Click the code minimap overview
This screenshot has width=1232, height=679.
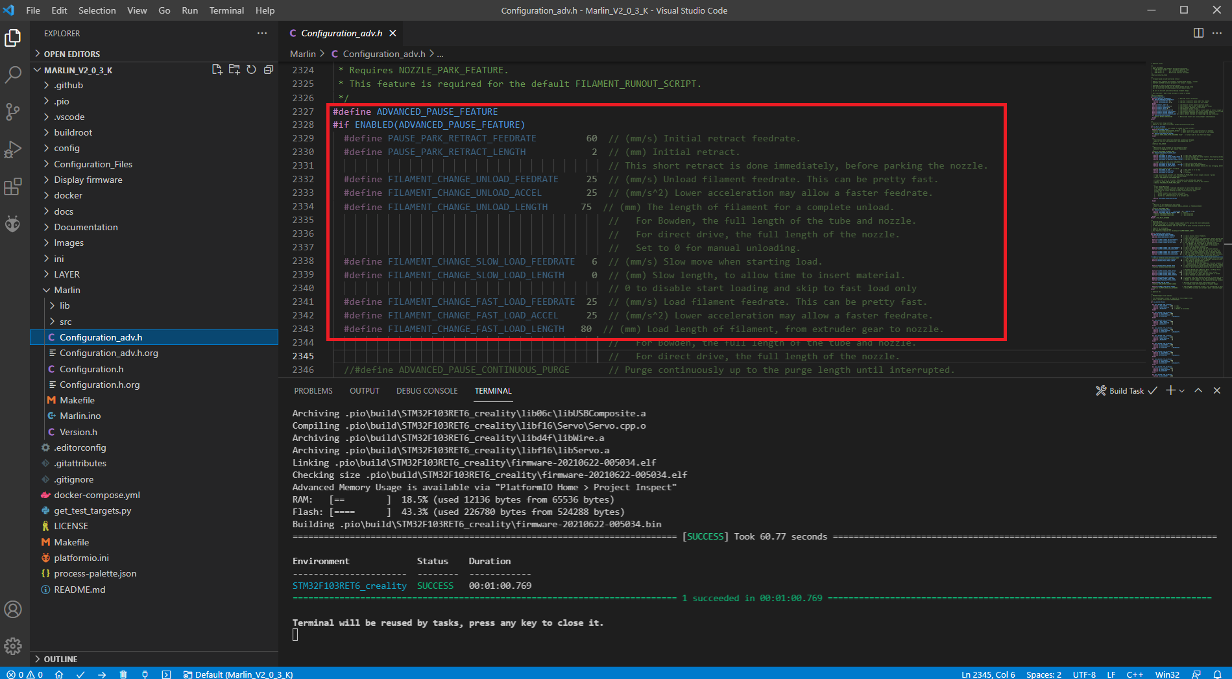pos(1181,195)
